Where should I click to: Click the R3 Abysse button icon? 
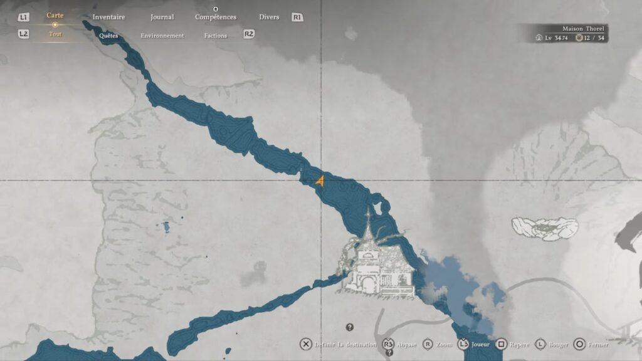388,344
